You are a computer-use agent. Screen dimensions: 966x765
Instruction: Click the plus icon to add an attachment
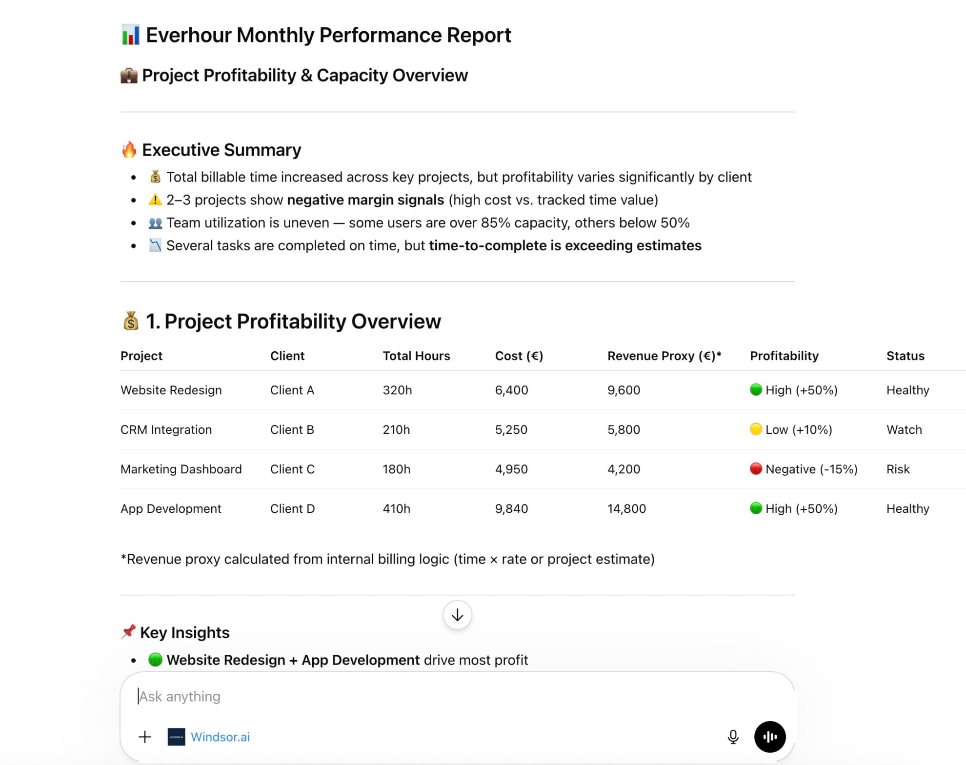click(144, 737)
